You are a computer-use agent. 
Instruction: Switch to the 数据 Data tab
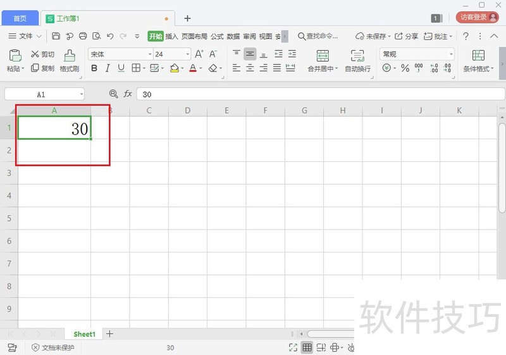233,36
